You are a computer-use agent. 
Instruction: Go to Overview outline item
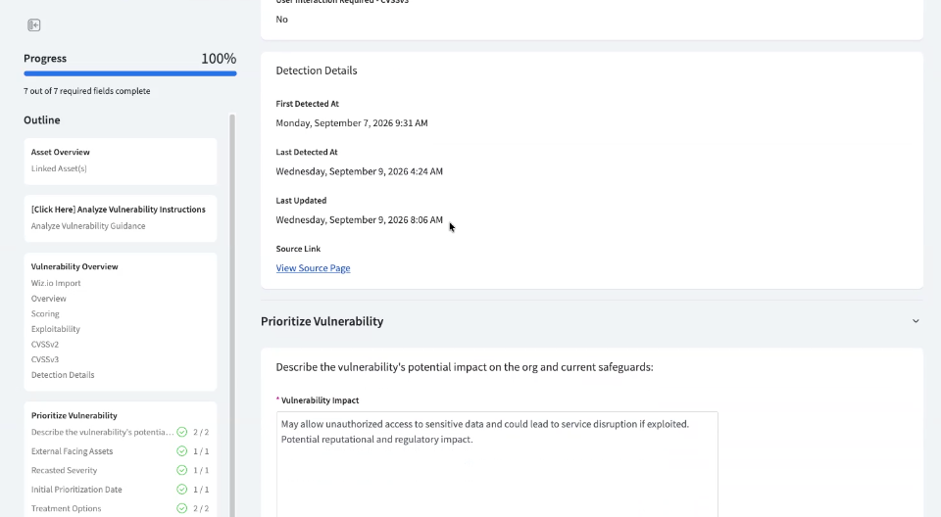[49, 299]
